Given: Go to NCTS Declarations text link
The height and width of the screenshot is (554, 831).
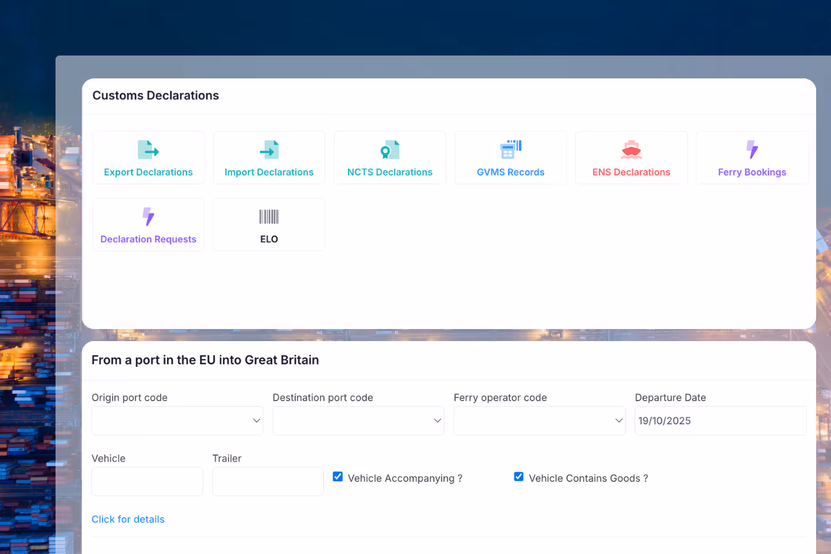Looking at the screenshot, I should pos(390,172).
